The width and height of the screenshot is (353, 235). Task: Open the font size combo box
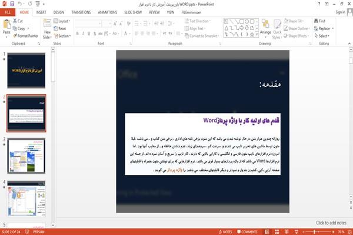107,23
